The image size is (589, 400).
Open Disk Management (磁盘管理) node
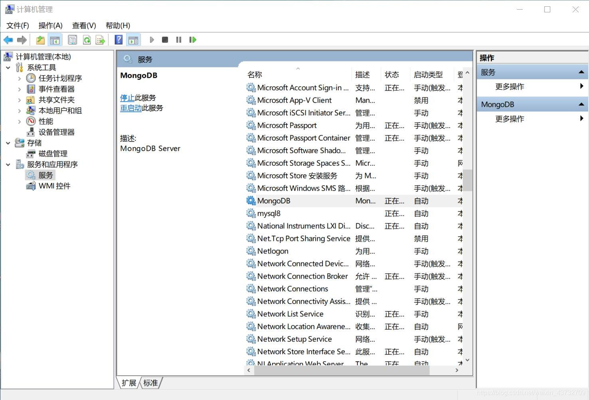tap(53, 154)
